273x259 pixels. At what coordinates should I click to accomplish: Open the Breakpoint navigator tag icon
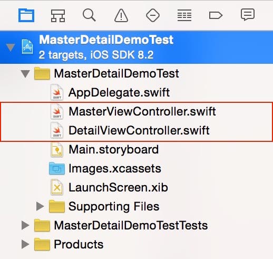(216, 15)
